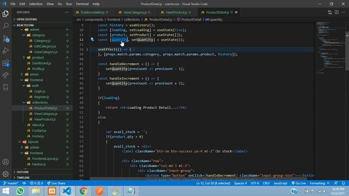
Task: Switch to the first editor tab PublicrouteList.js
Action: (92, 12)
